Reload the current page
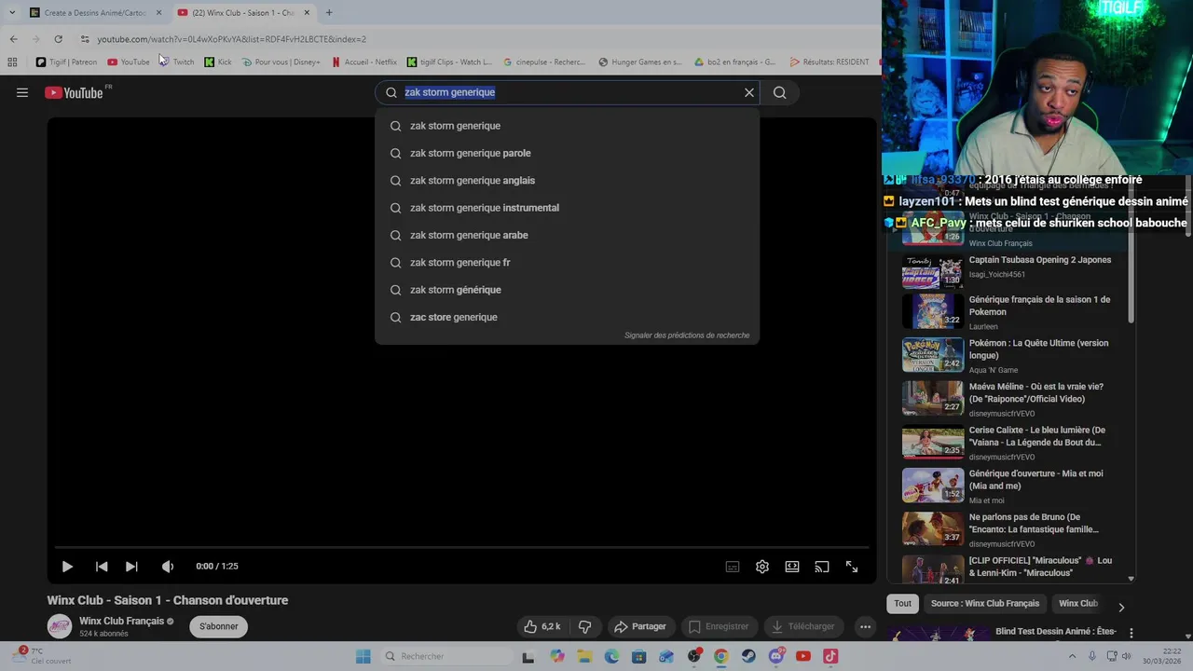 click(58, 39)
